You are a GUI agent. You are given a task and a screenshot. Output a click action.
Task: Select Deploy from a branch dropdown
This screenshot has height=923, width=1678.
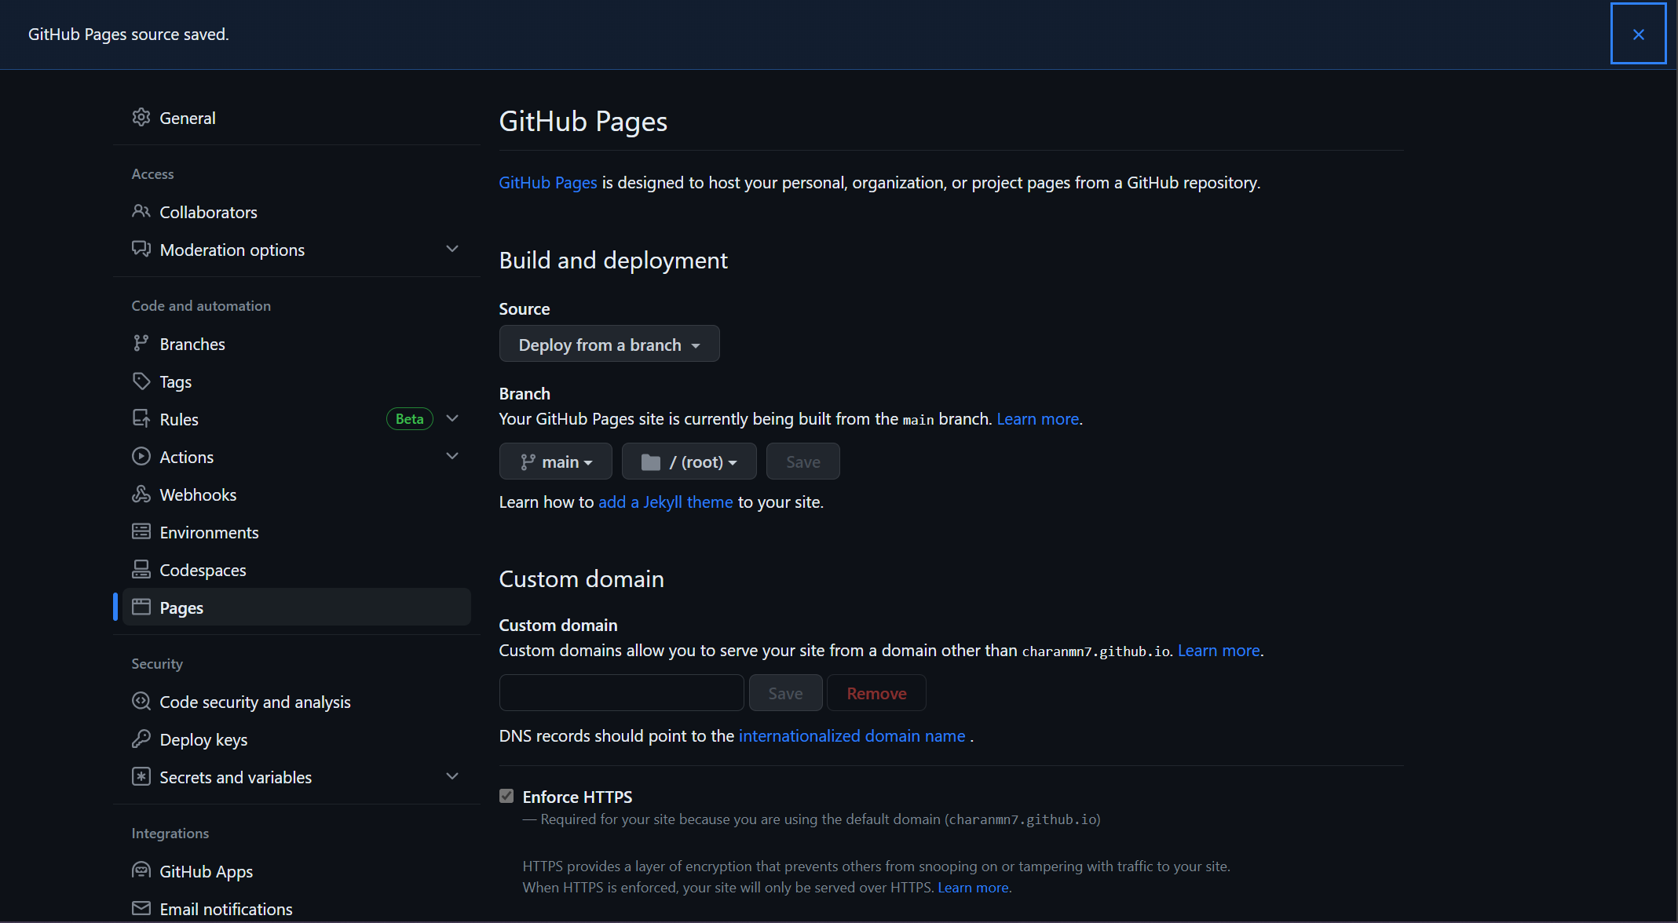coord(609,343)
